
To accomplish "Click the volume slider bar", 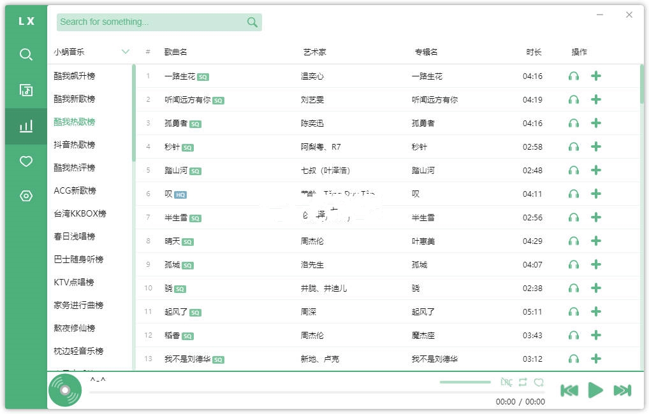I will (465, 382).
